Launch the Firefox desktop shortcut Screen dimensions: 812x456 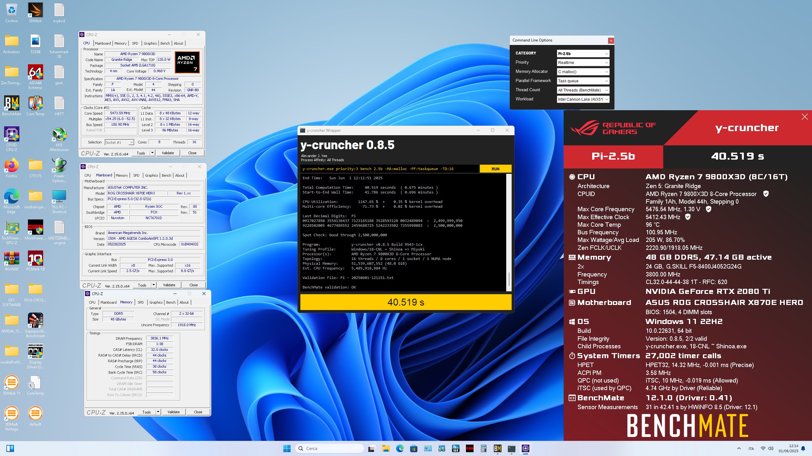(11, 168)
